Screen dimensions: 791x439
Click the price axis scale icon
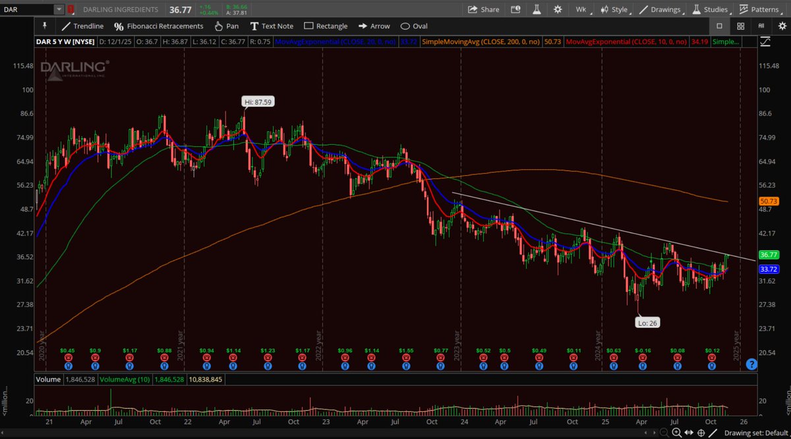(x=765, y=41)
